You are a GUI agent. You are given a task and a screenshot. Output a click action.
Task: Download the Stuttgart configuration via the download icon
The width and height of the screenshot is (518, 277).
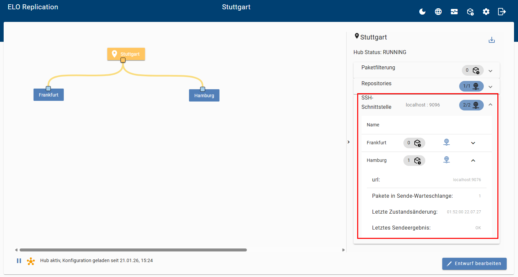(x=492, y=39)
